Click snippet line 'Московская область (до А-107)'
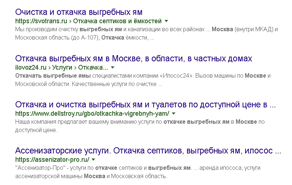 coord(57,38)
